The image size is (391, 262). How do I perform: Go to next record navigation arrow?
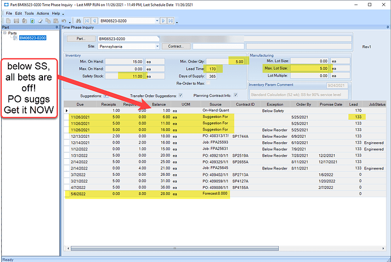coord(163,21)
